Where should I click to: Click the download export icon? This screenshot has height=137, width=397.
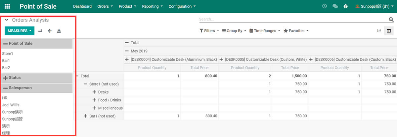pyautogui.click(x=59, y=31)
